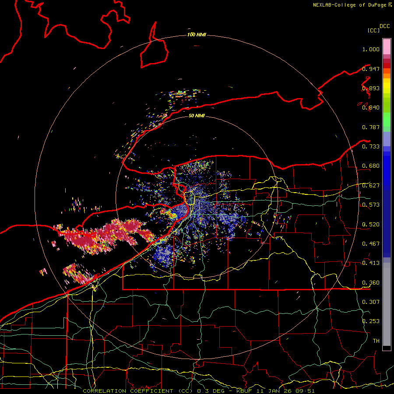Select the 0.893 legend value
The width and height of the screenshot is (394, 394).
pyautogui.click(x=371, y=88)
